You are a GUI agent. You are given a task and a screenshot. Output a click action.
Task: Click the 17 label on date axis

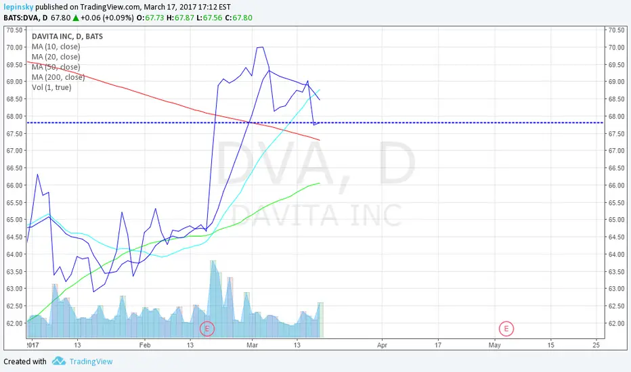(438, 345)
